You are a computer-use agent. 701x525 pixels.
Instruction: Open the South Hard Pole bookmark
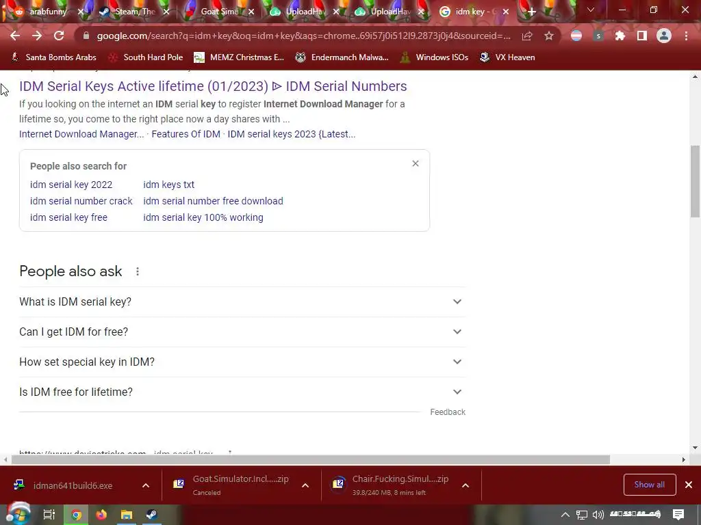click(x=146, y=57)
